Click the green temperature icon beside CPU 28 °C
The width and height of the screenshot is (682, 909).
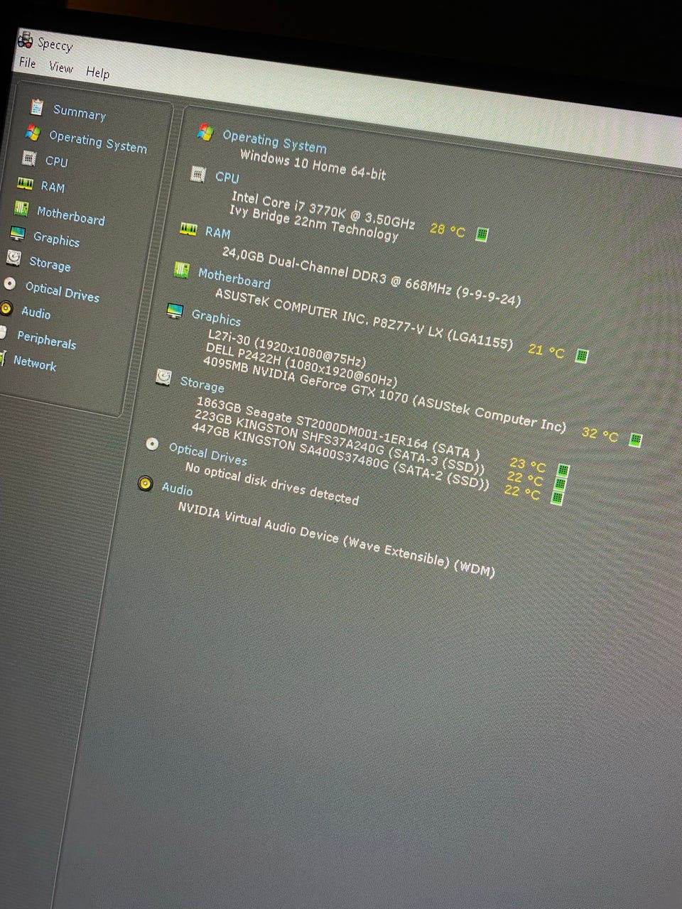pos(482,234)
